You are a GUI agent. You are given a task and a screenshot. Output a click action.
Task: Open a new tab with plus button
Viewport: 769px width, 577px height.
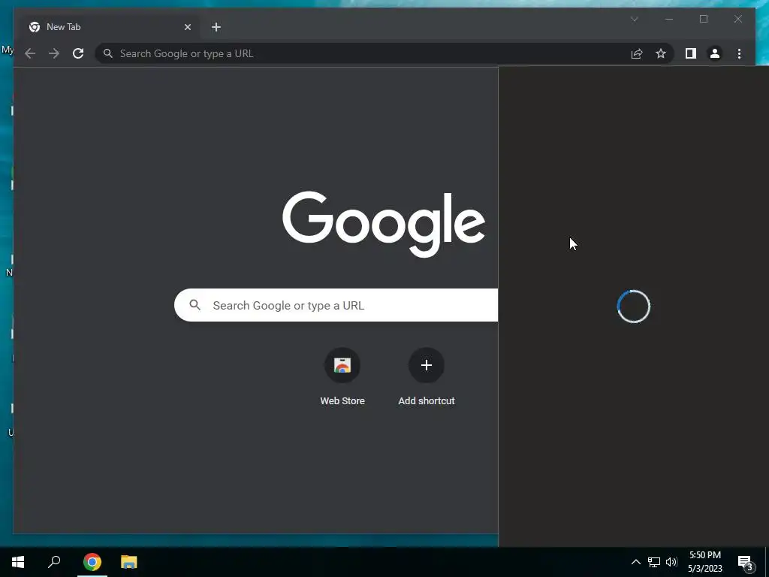point(216,27)
